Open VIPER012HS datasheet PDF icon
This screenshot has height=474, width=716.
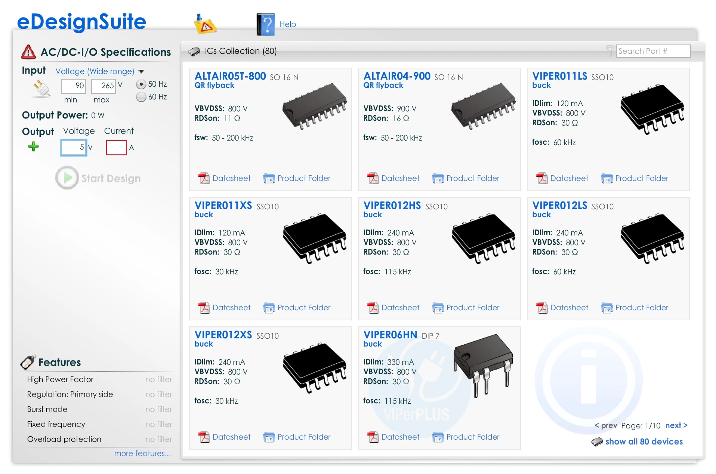[373, 308]
